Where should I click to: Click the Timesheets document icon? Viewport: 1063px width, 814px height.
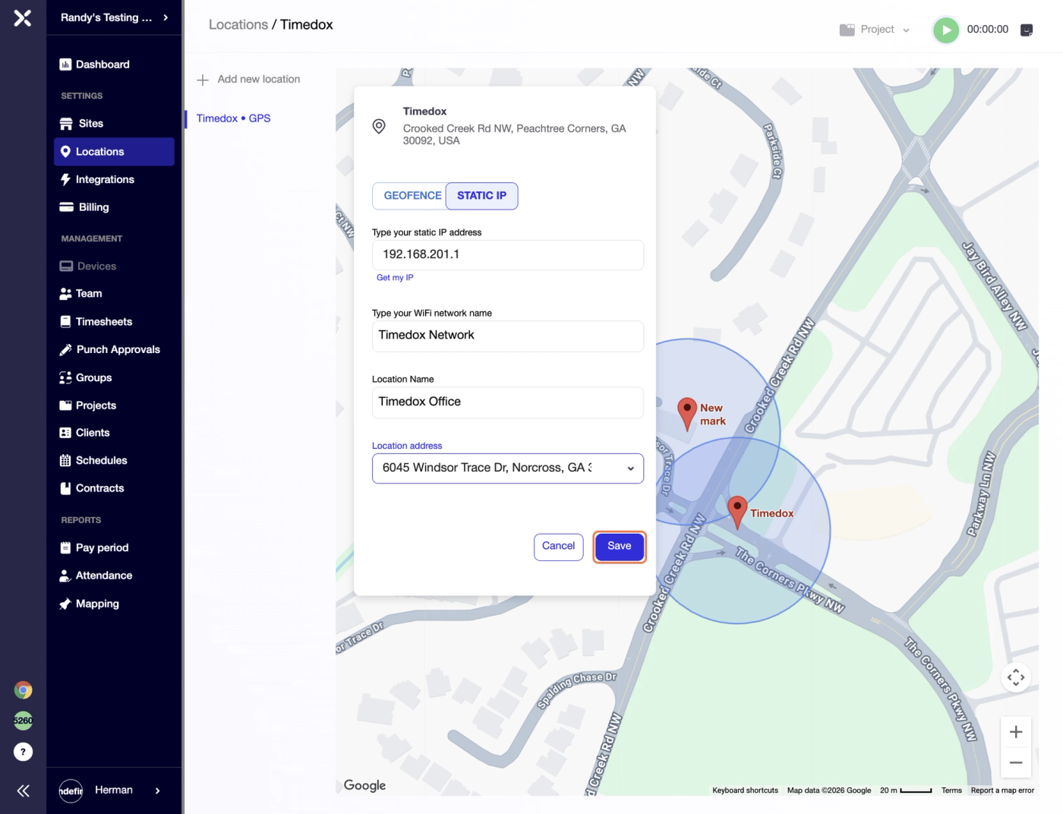click(x=65, y=322)
